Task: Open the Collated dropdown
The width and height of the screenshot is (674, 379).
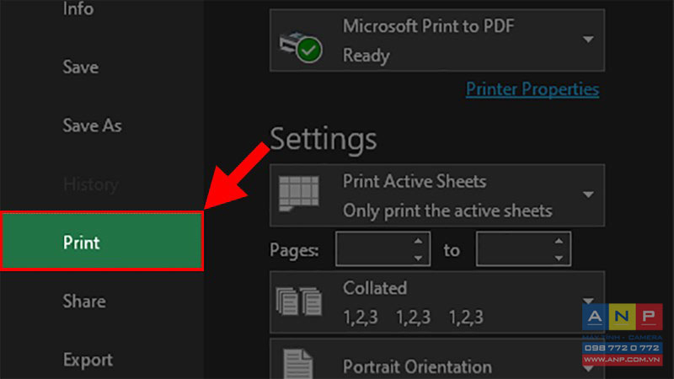Action: pos(436,302)
